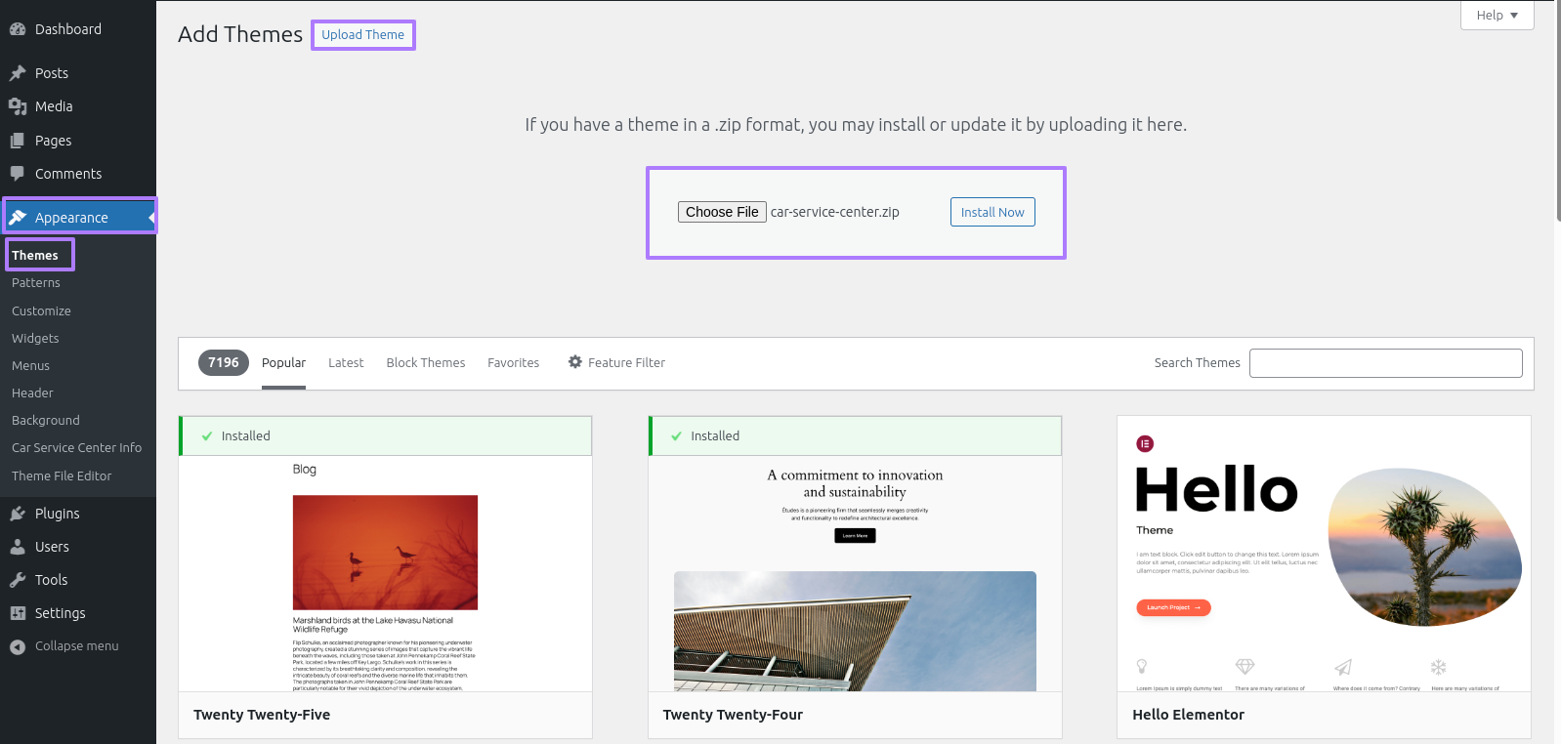Click the Search Themes input field

[x=1385, y=363]
